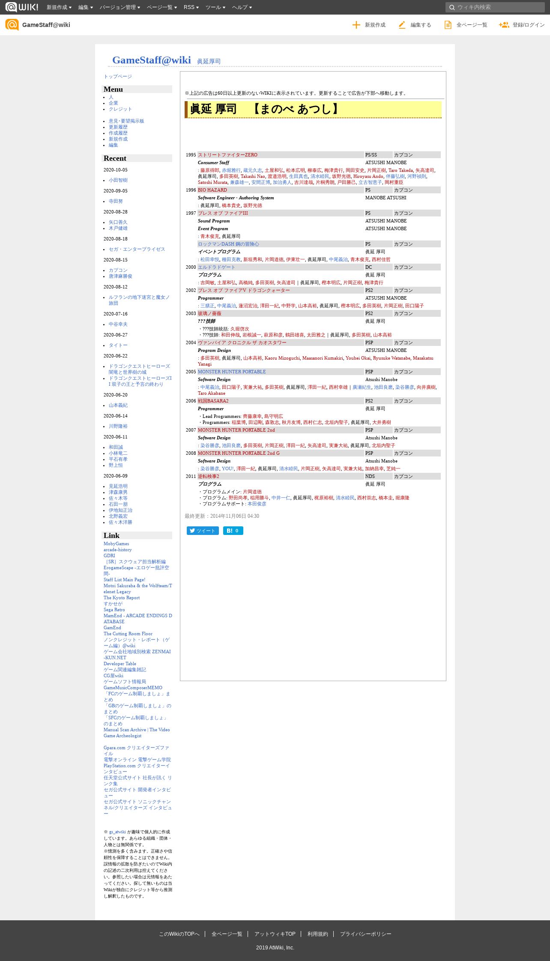Go to トップページ in sidebar

118,76
